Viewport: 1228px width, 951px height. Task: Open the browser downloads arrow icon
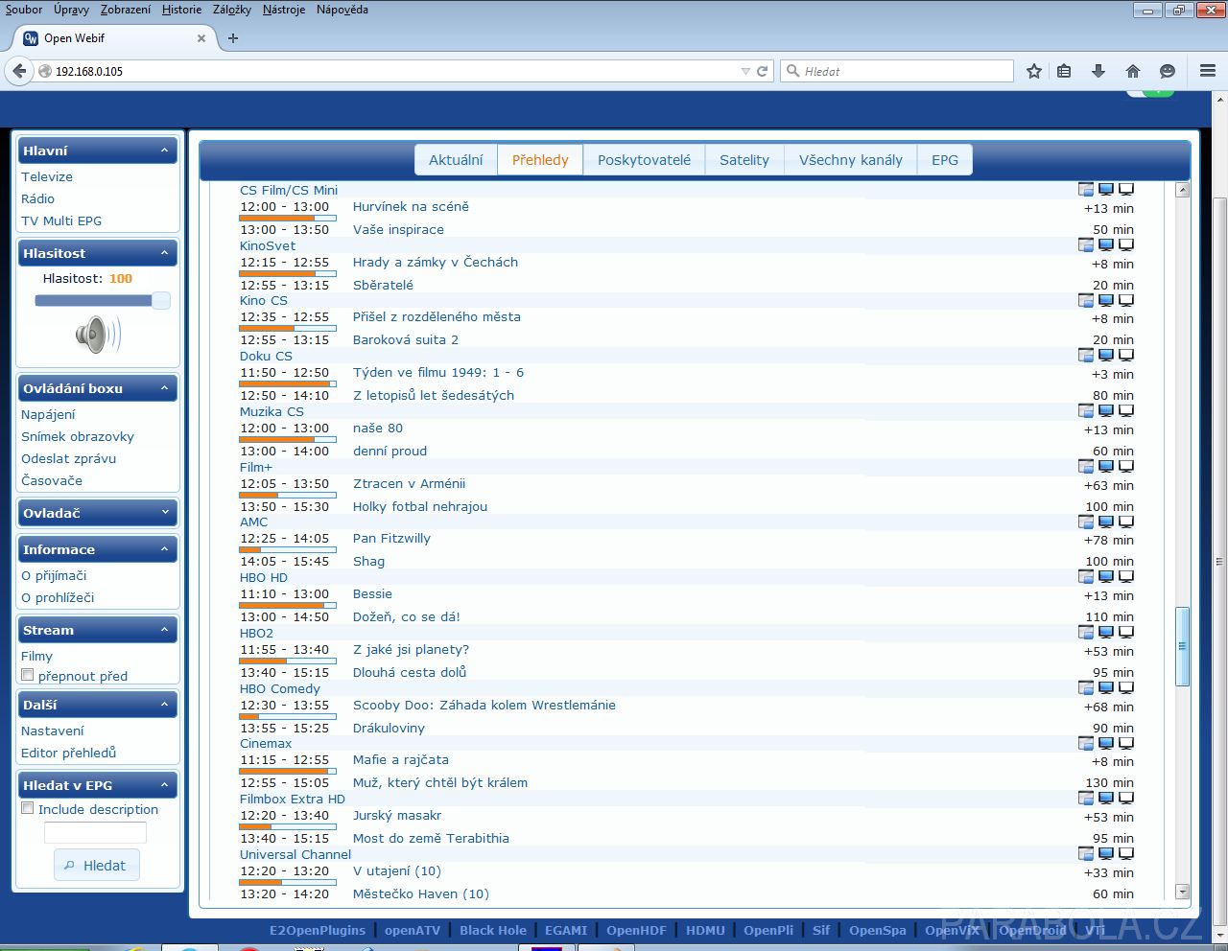coord(1098,71)
